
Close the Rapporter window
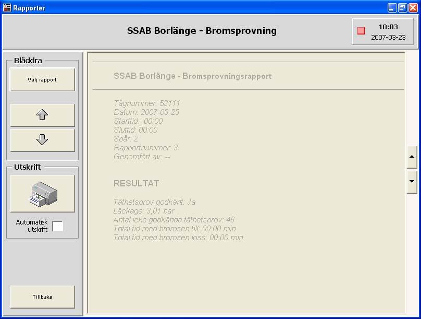click(413, 8)
